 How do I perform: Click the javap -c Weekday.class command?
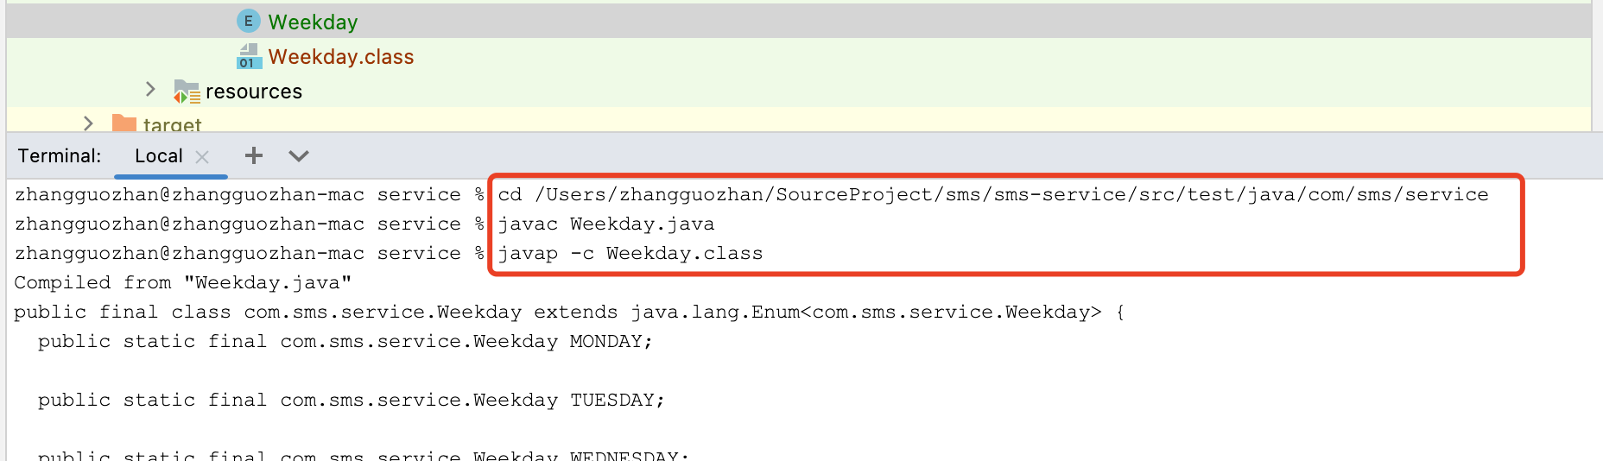(x=630, y=253)
